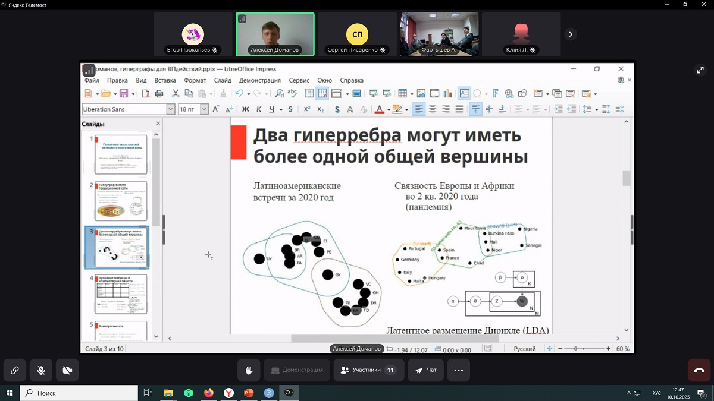Open the Участники list button
This screenshot has height=401, width=714.
tap(368, 370)
